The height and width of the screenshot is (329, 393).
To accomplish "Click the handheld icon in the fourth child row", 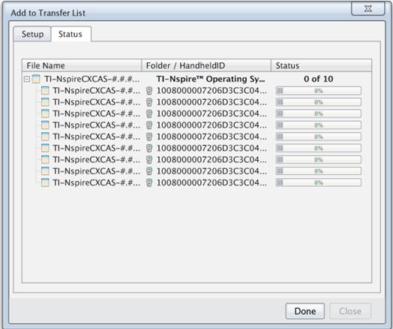I will tap(149, 125).
